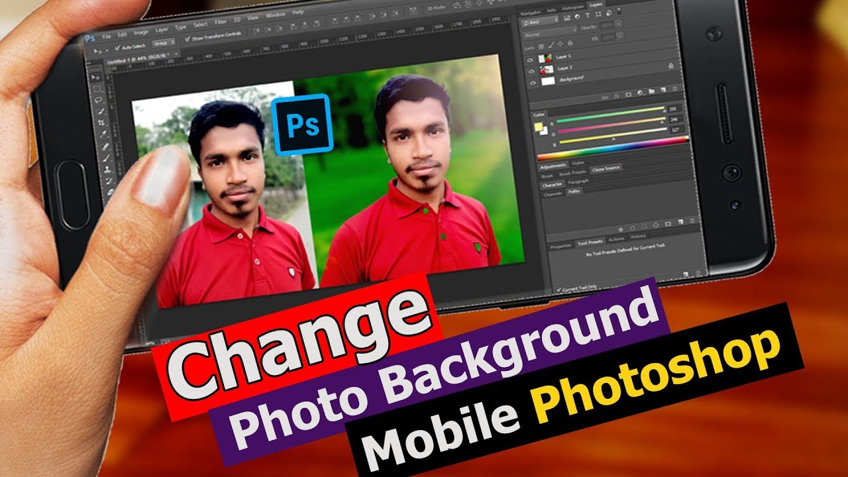Switch to the Paths tab
Viewport: 848px width, 477px height.
tap(574, 191)
